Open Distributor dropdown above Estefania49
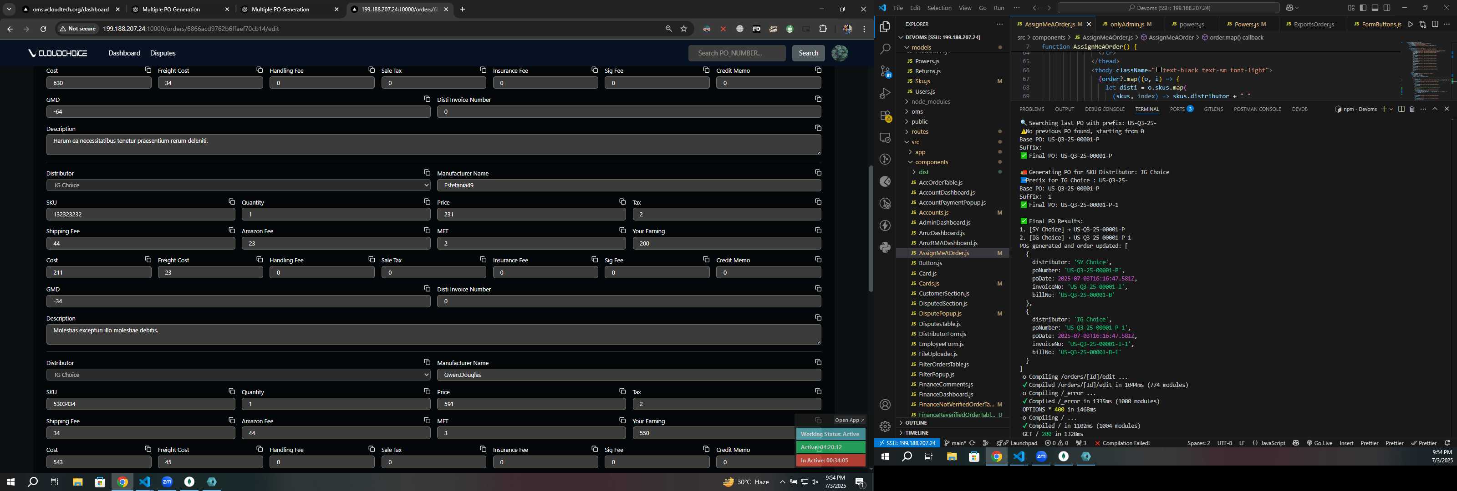Image resolution: width=1457 pixels, height=491 pixels. coord(238,185)
